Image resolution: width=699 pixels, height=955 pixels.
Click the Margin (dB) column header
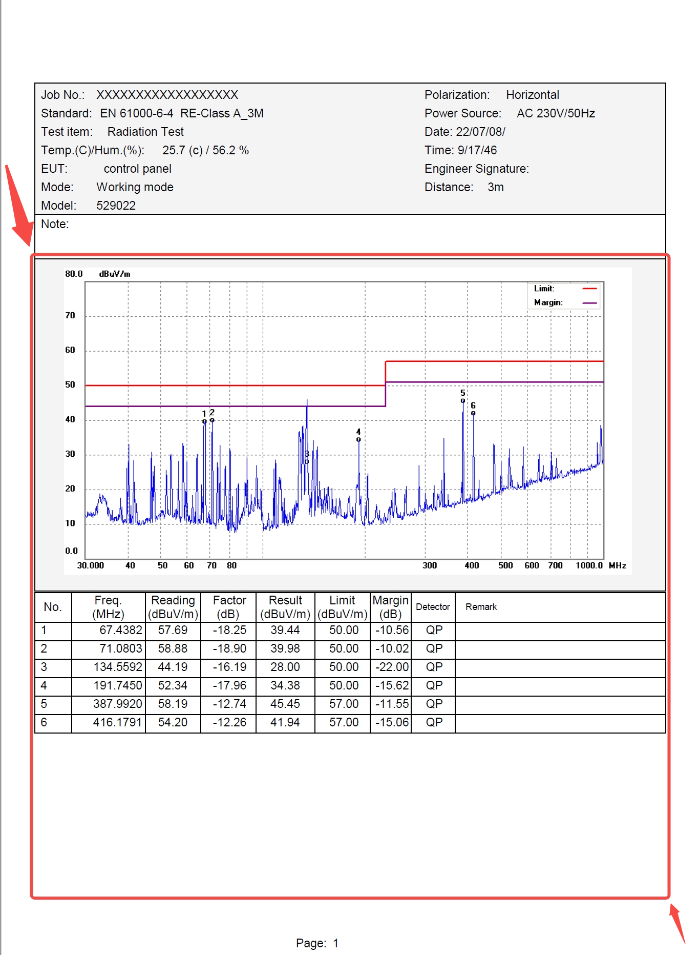[390, 607]
